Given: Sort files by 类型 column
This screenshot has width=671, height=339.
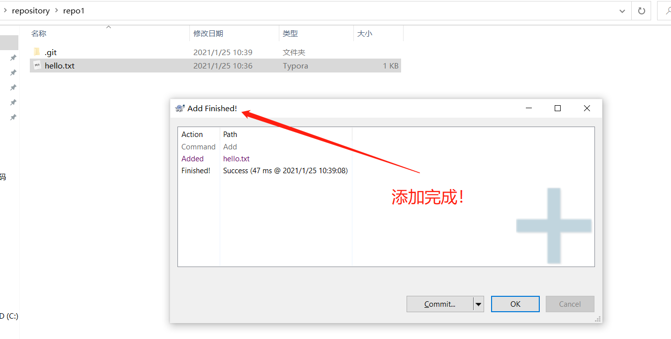Looking at the screenshot, I should (x=290, y=34).
